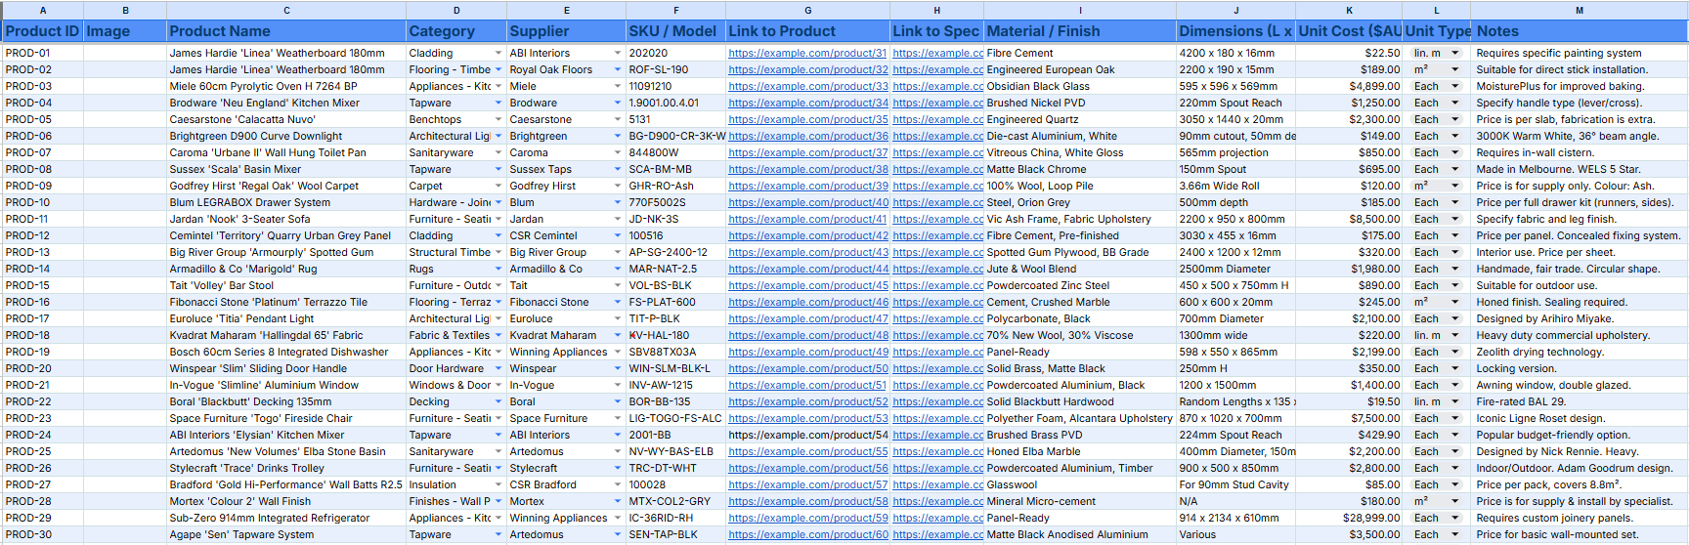The width and height of the screenshot is (1689, 545).
Task: Select the 'Category' header cell
Action: [x=456, y=31]
